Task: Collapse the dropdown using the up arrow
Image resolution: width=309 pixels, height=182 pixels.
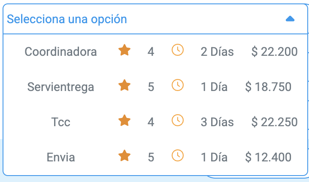Action: click(290, 19)
